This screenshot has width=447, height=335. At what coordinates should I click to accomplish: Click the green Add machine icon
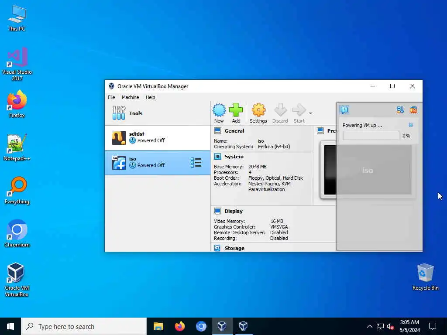tap(236, 110)
